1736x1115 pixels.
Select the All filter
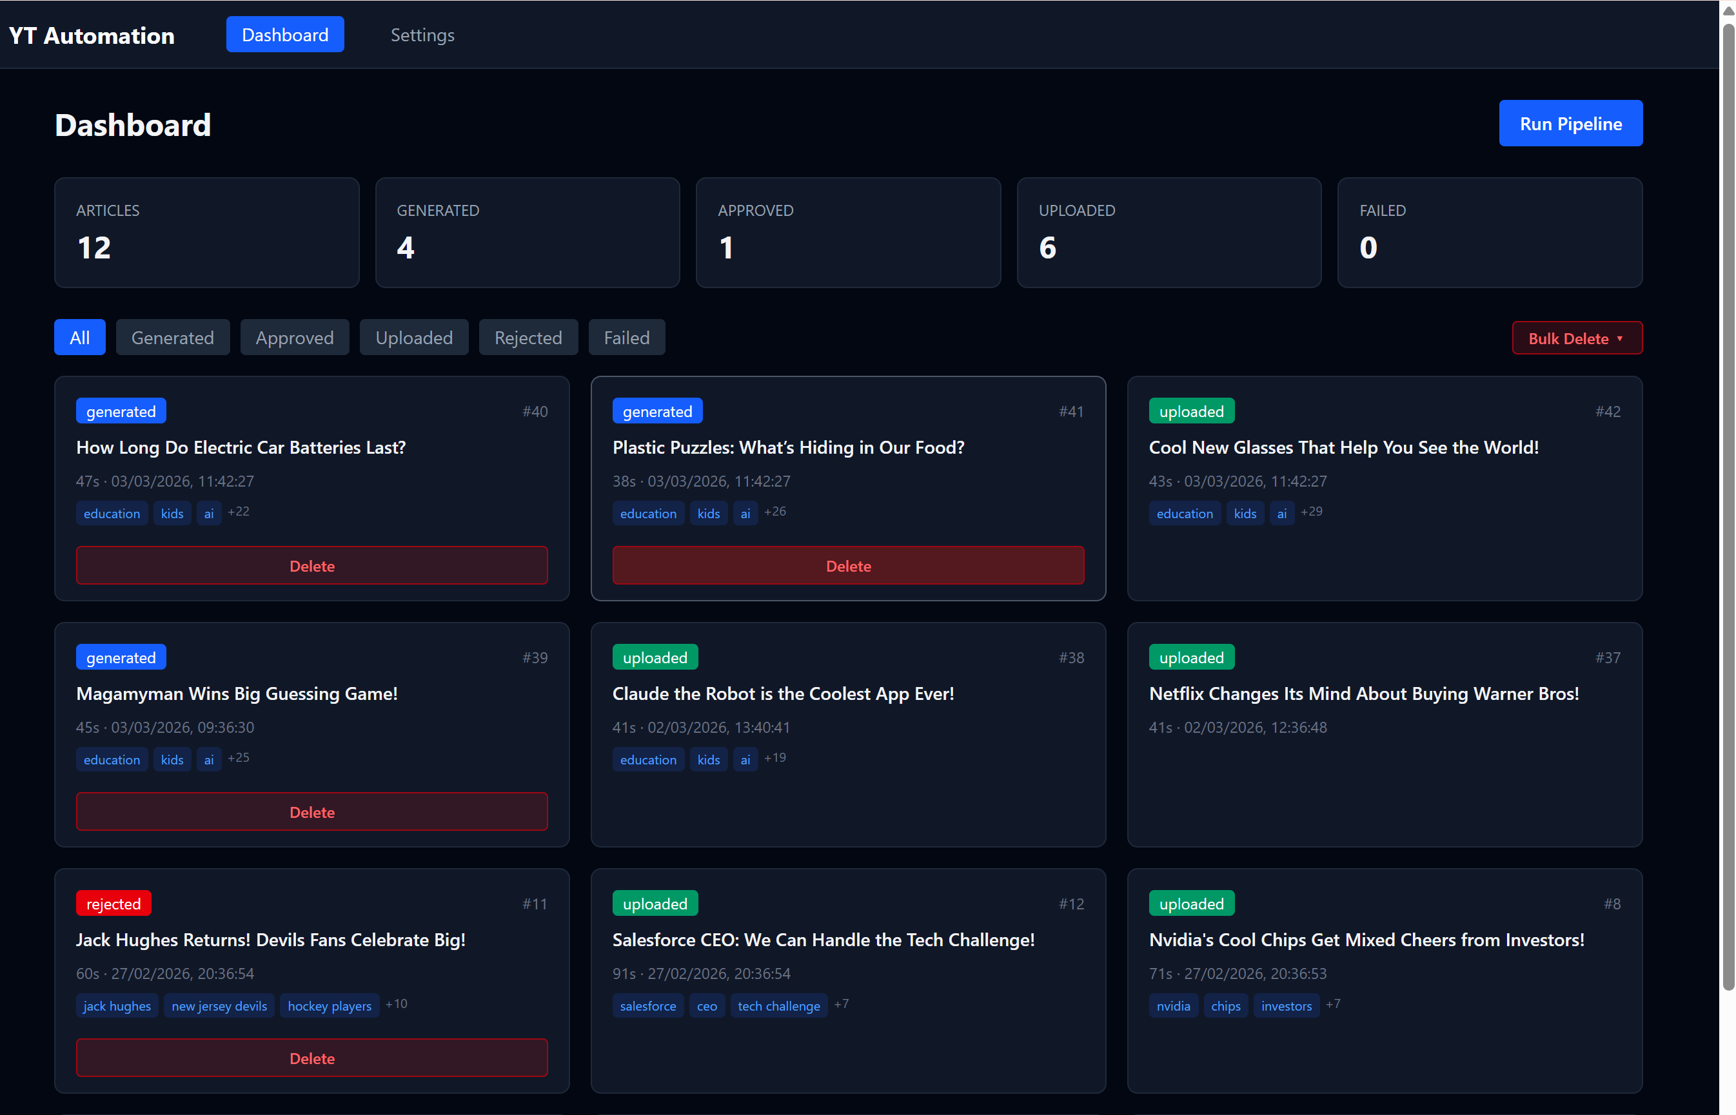pyautogui.click(x=80, y=337)
